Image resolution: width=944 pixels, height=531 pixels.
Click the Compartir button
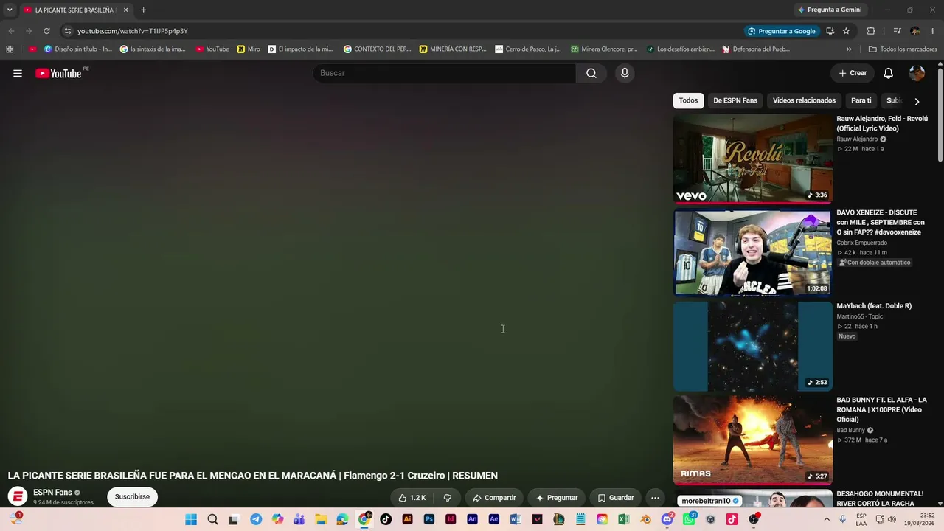[x=494, y=498]
